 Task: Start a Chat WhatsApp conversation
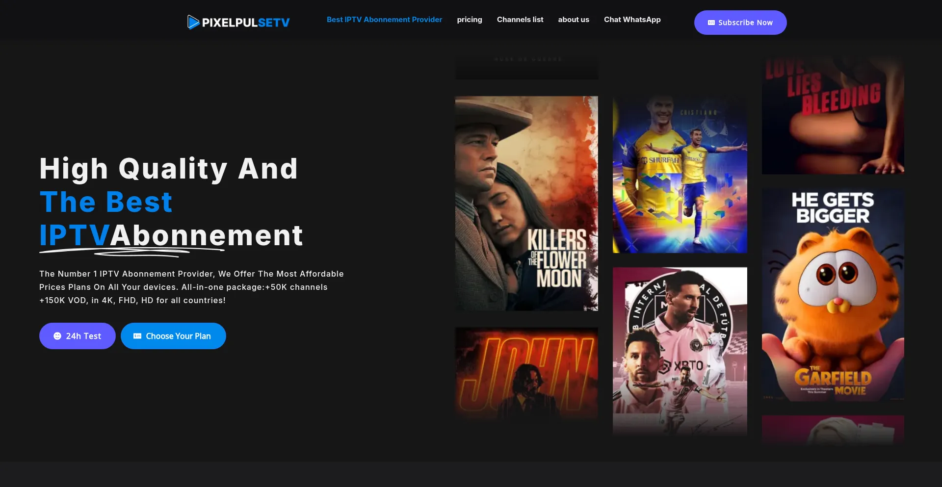632,20
